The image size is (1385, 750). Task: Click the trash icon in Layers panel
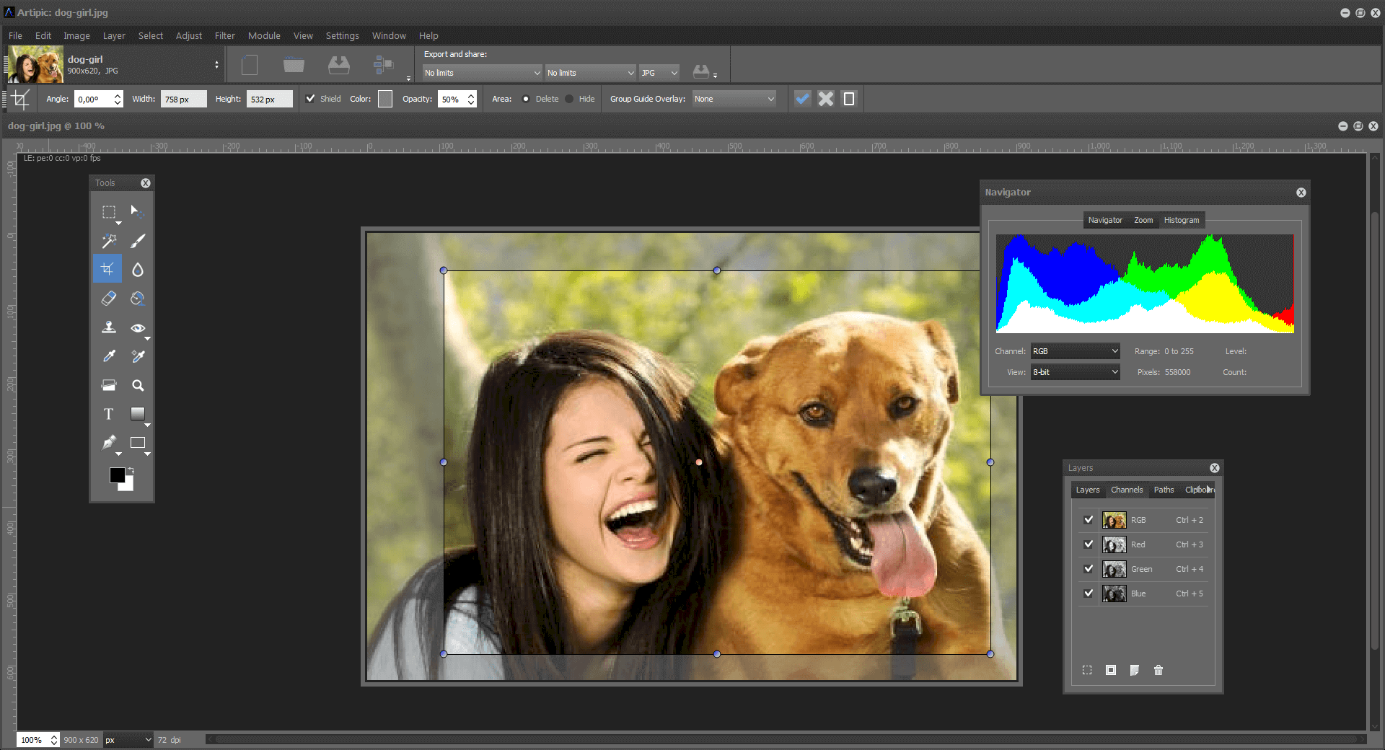[1158, 670]
